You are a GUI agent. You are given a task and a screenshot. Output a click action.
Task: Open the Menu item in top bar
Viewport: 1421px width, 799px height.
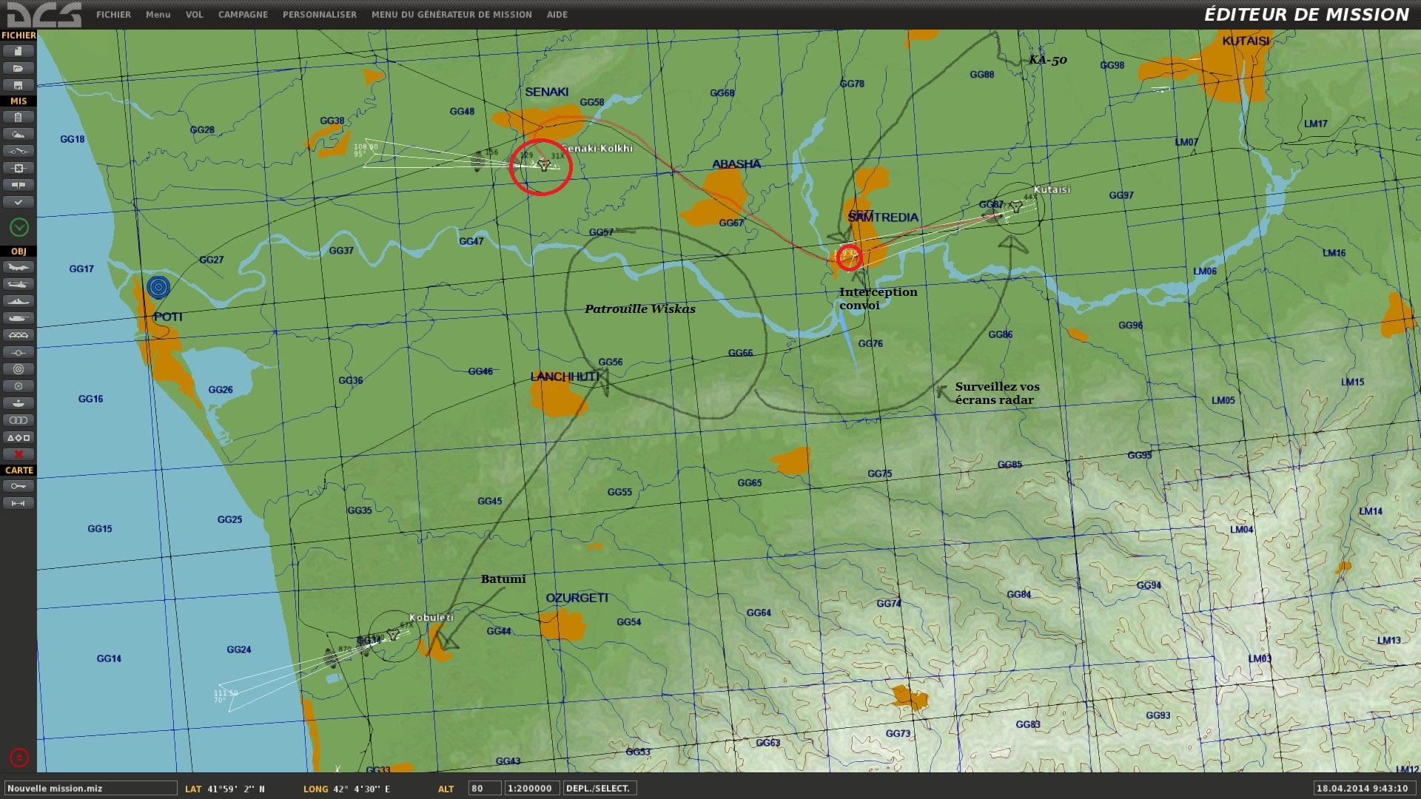tap(158, 14)
